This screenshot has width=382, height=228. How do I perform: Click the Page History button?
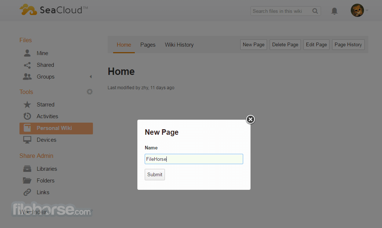coord(348,44)
